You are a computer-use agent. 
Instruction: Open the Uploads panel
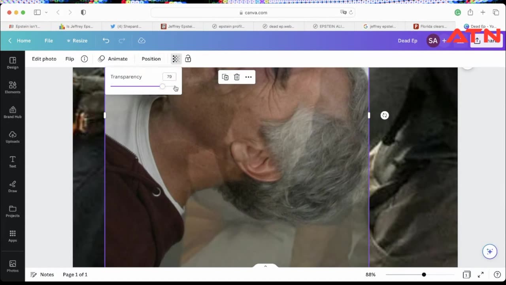[13, 137]
